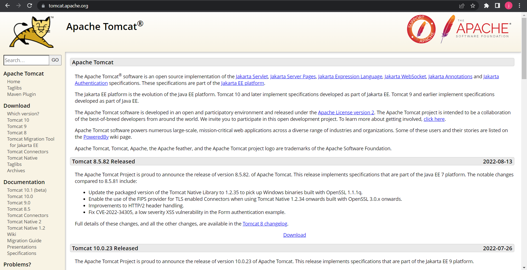Select Tomcat 10 in the Download sidebar
The image size is (527, 270).
pos(18,120)
